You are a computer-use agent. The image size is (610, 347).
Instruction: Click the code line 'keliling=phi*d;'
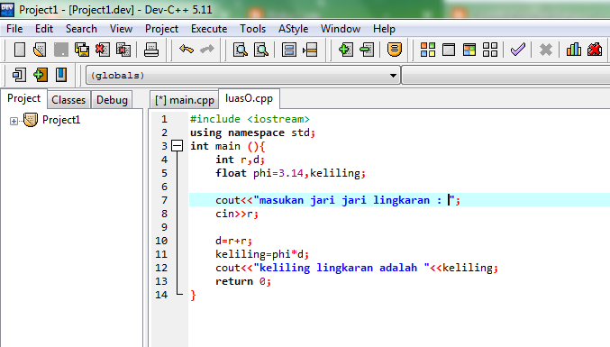262,254
